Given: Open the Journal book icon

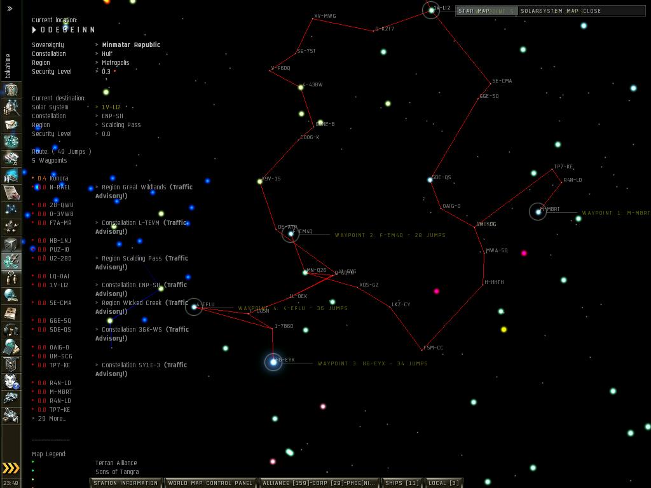Looking at the screenshot, I should (11, 313).
